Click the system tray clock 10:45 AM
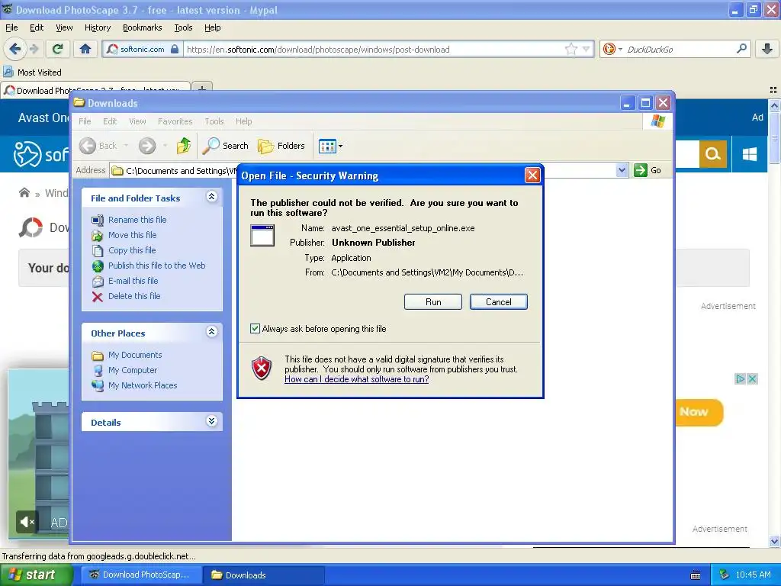 [753, 575]
